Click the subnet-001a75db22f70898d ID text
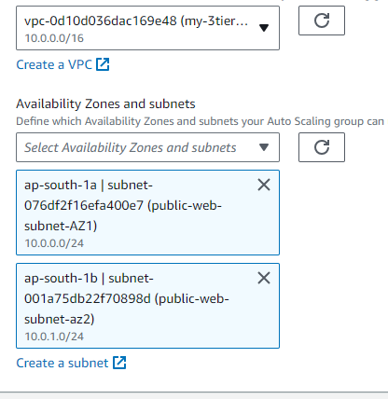 click(89, 288)
